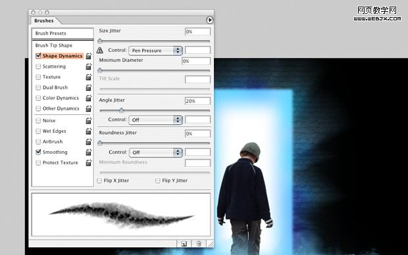This screenshot has height=255, width=408.
Task: Click lock icon next to Smoothing
Action: pyautogui.click(x=89, y=152)
